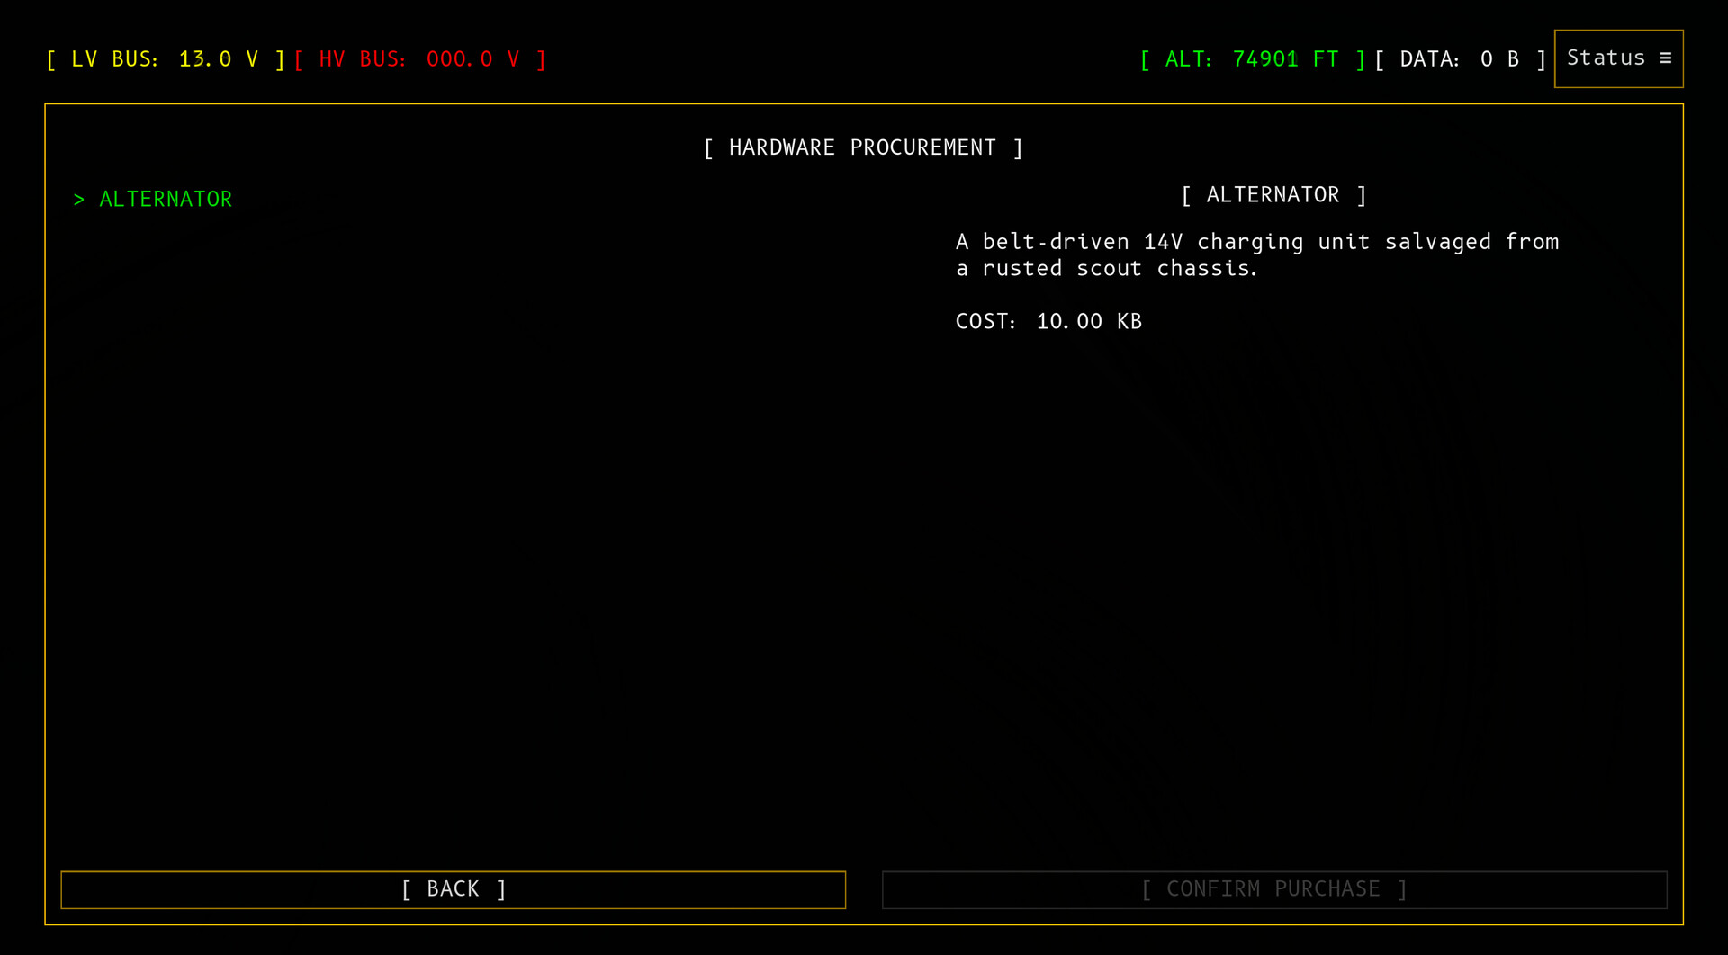
Task: Click the CONFIRM PURCHASE button
Action: 1273,889
